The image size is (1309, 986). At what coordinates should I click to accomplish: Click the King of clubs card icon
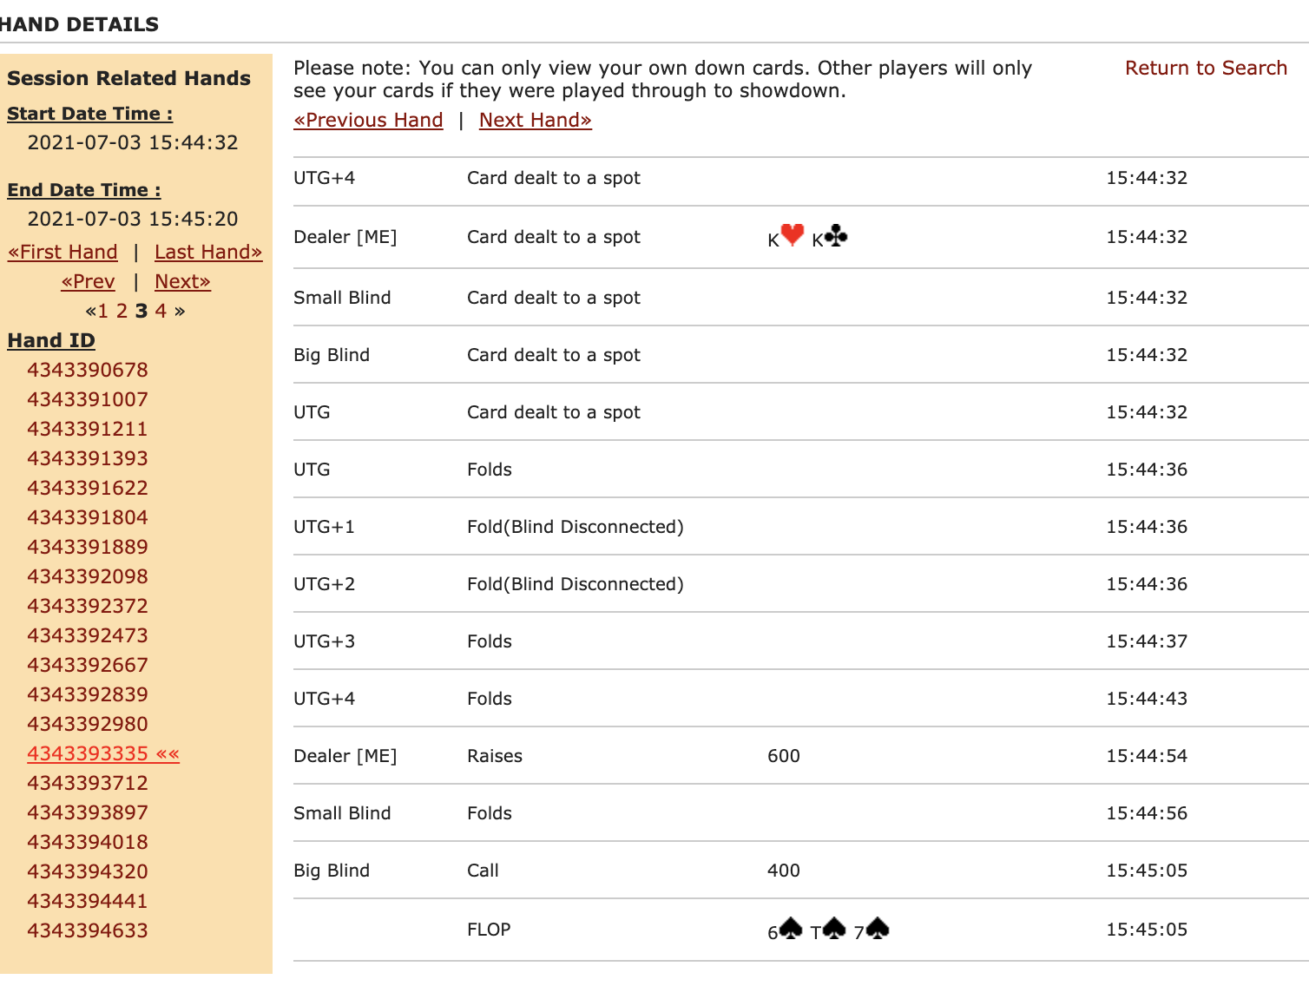(831, 236)
